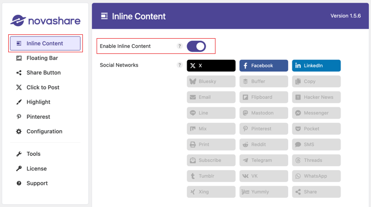
Task: Enable the Print button
Action: pos(211,144)
